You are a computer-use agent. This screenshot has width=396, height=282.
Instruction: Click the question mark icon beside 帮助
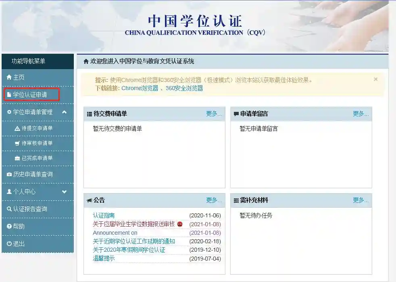(x=9, y=227)
